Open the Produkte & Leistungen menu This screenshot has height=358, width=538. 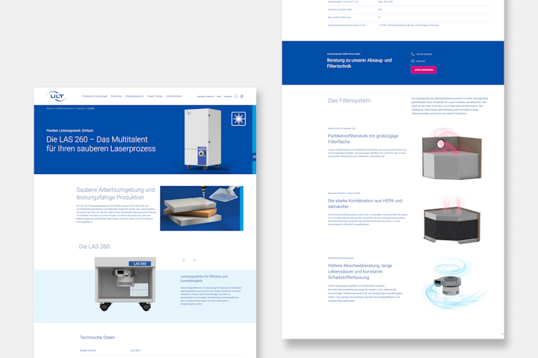tap(95, 96)
